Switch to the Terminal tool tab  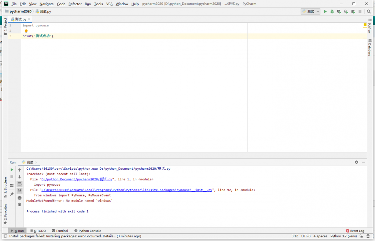click(60, 231)
